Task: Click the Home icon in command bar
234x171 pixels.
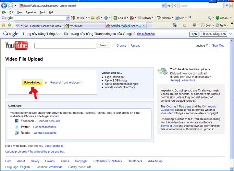Action: pos(175,25)
